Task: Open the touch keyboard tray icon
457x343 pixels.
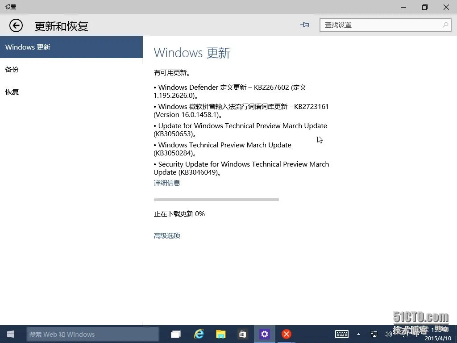Action: (341, 334)
